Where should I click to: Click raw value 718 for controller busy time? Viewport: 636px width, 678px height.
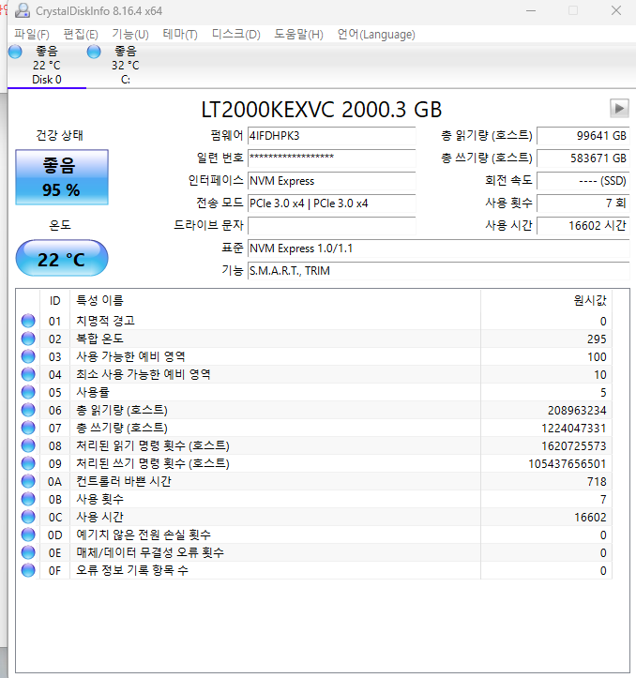coord(597,482)
